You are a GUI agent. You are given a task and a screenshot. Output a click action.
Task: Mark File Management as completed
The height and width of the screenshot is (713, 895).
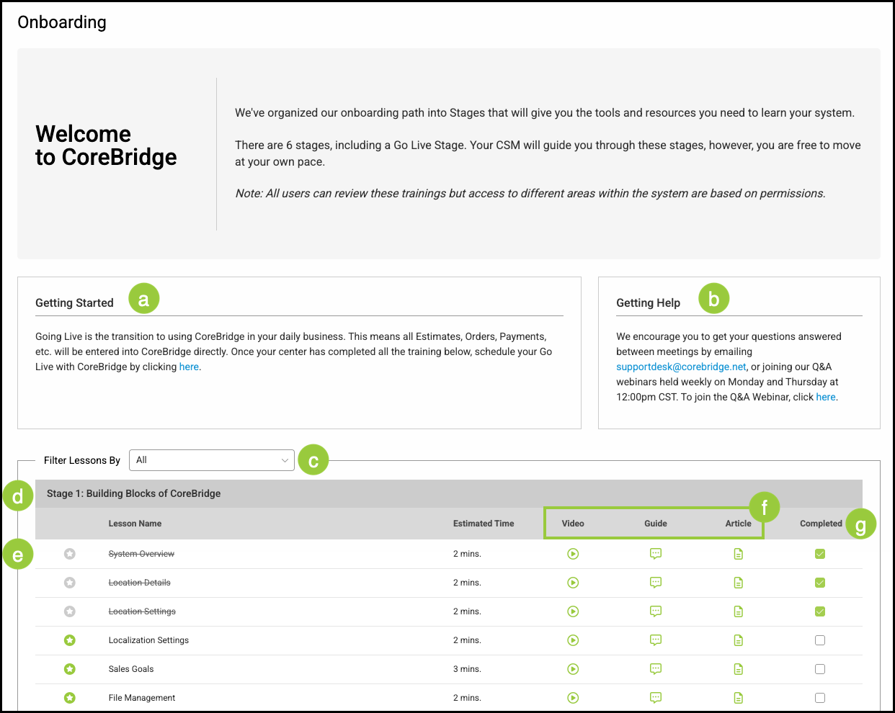pos(820,698)
